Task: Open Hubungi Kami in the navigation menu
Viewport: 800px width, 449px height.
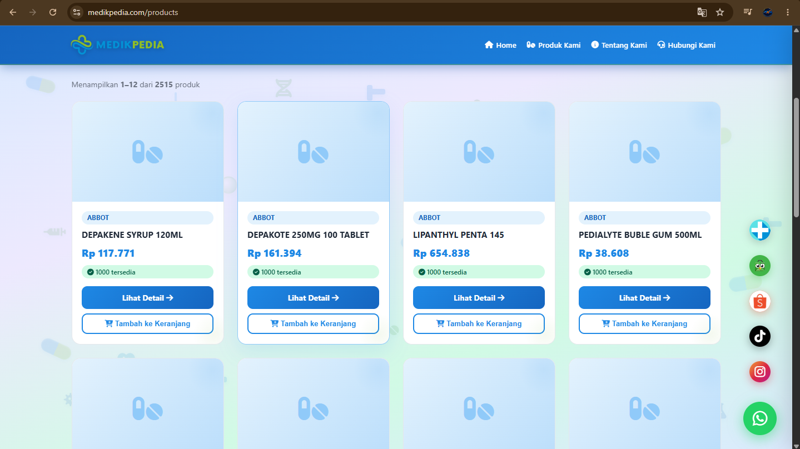Action: pyautogui.click(x=686, y=45)
